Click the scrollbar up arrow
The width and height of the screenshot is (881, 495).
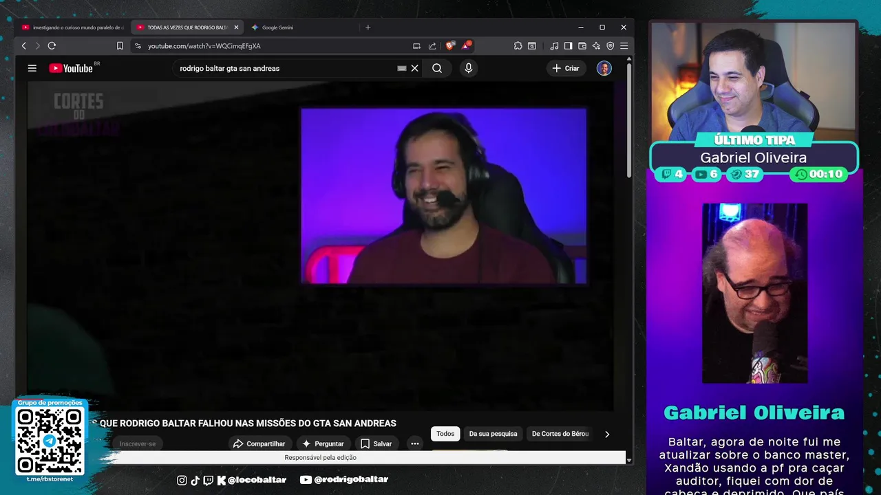coord(629,60)
